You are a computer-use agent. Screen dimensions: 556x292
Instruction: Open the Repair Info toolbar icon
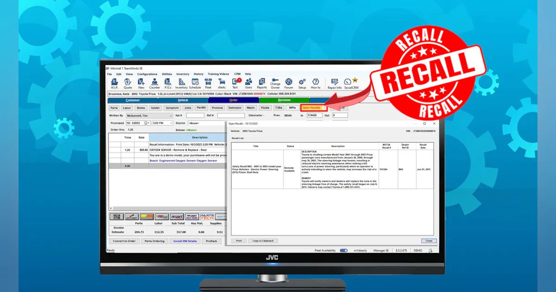(335, 83)
